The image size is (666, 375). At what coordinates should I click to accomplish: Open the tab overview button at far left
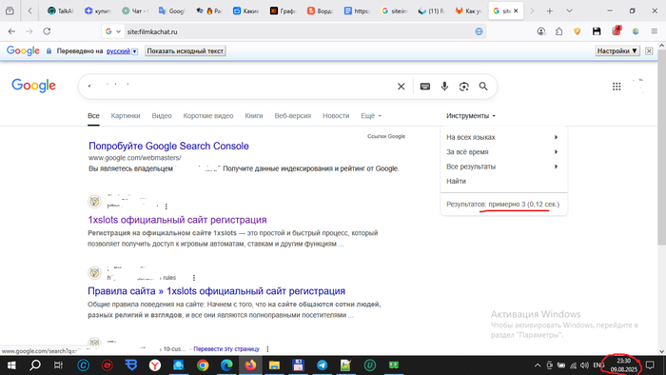tap(10, 11)
